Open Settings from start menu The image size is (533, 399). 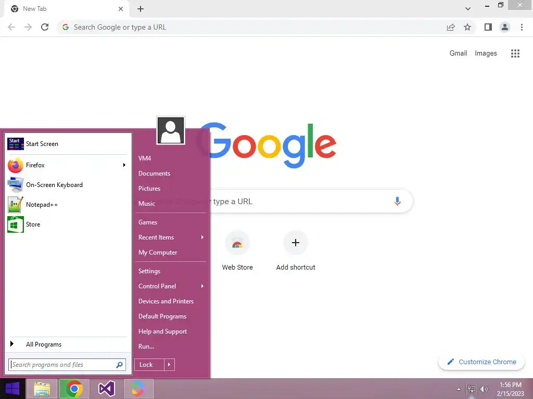(x=171, y=271)
